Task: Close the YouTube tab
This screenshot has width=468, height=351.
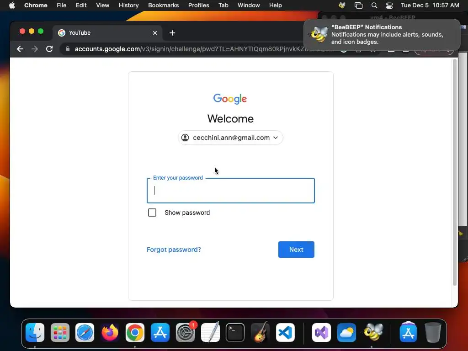Action: click(155, 33)
